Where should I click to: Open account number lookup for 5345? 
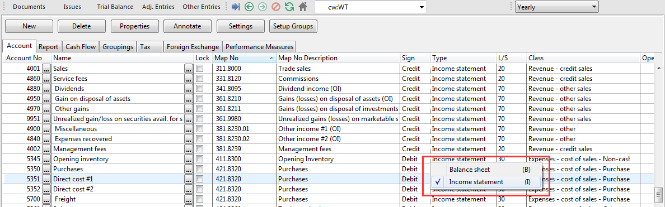point(46,159)
